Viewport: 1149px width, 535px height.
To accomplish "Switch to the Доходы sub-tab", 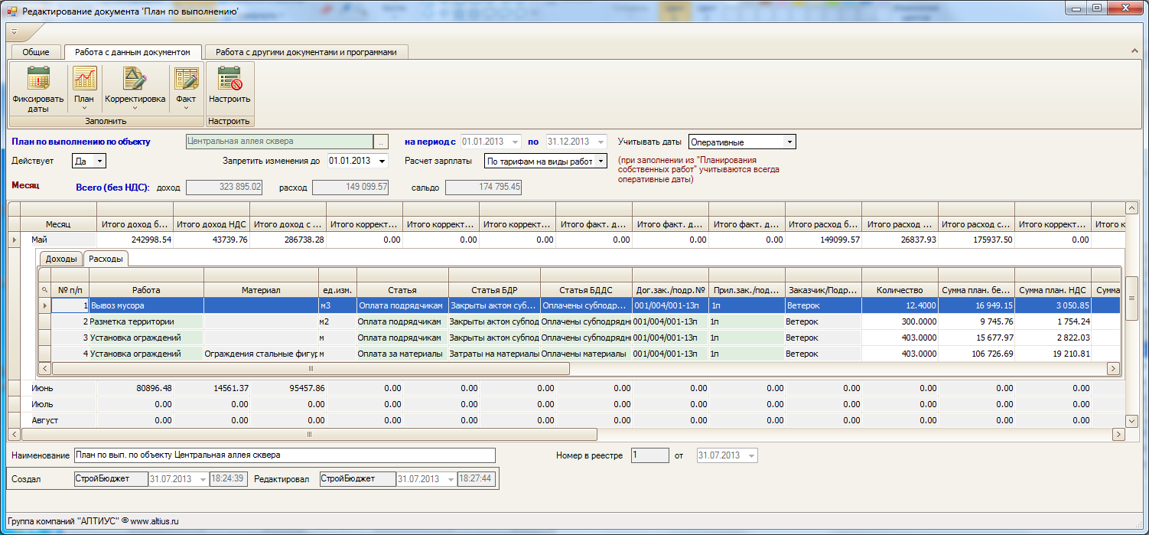I will (61, 259).
